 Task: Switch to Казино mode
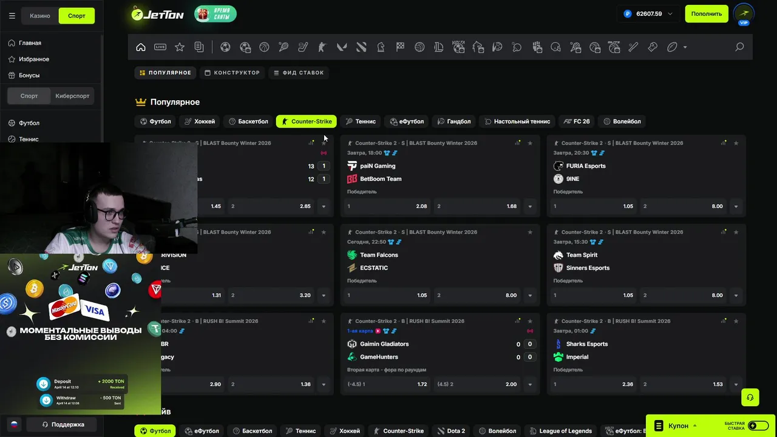coord(40,16)
